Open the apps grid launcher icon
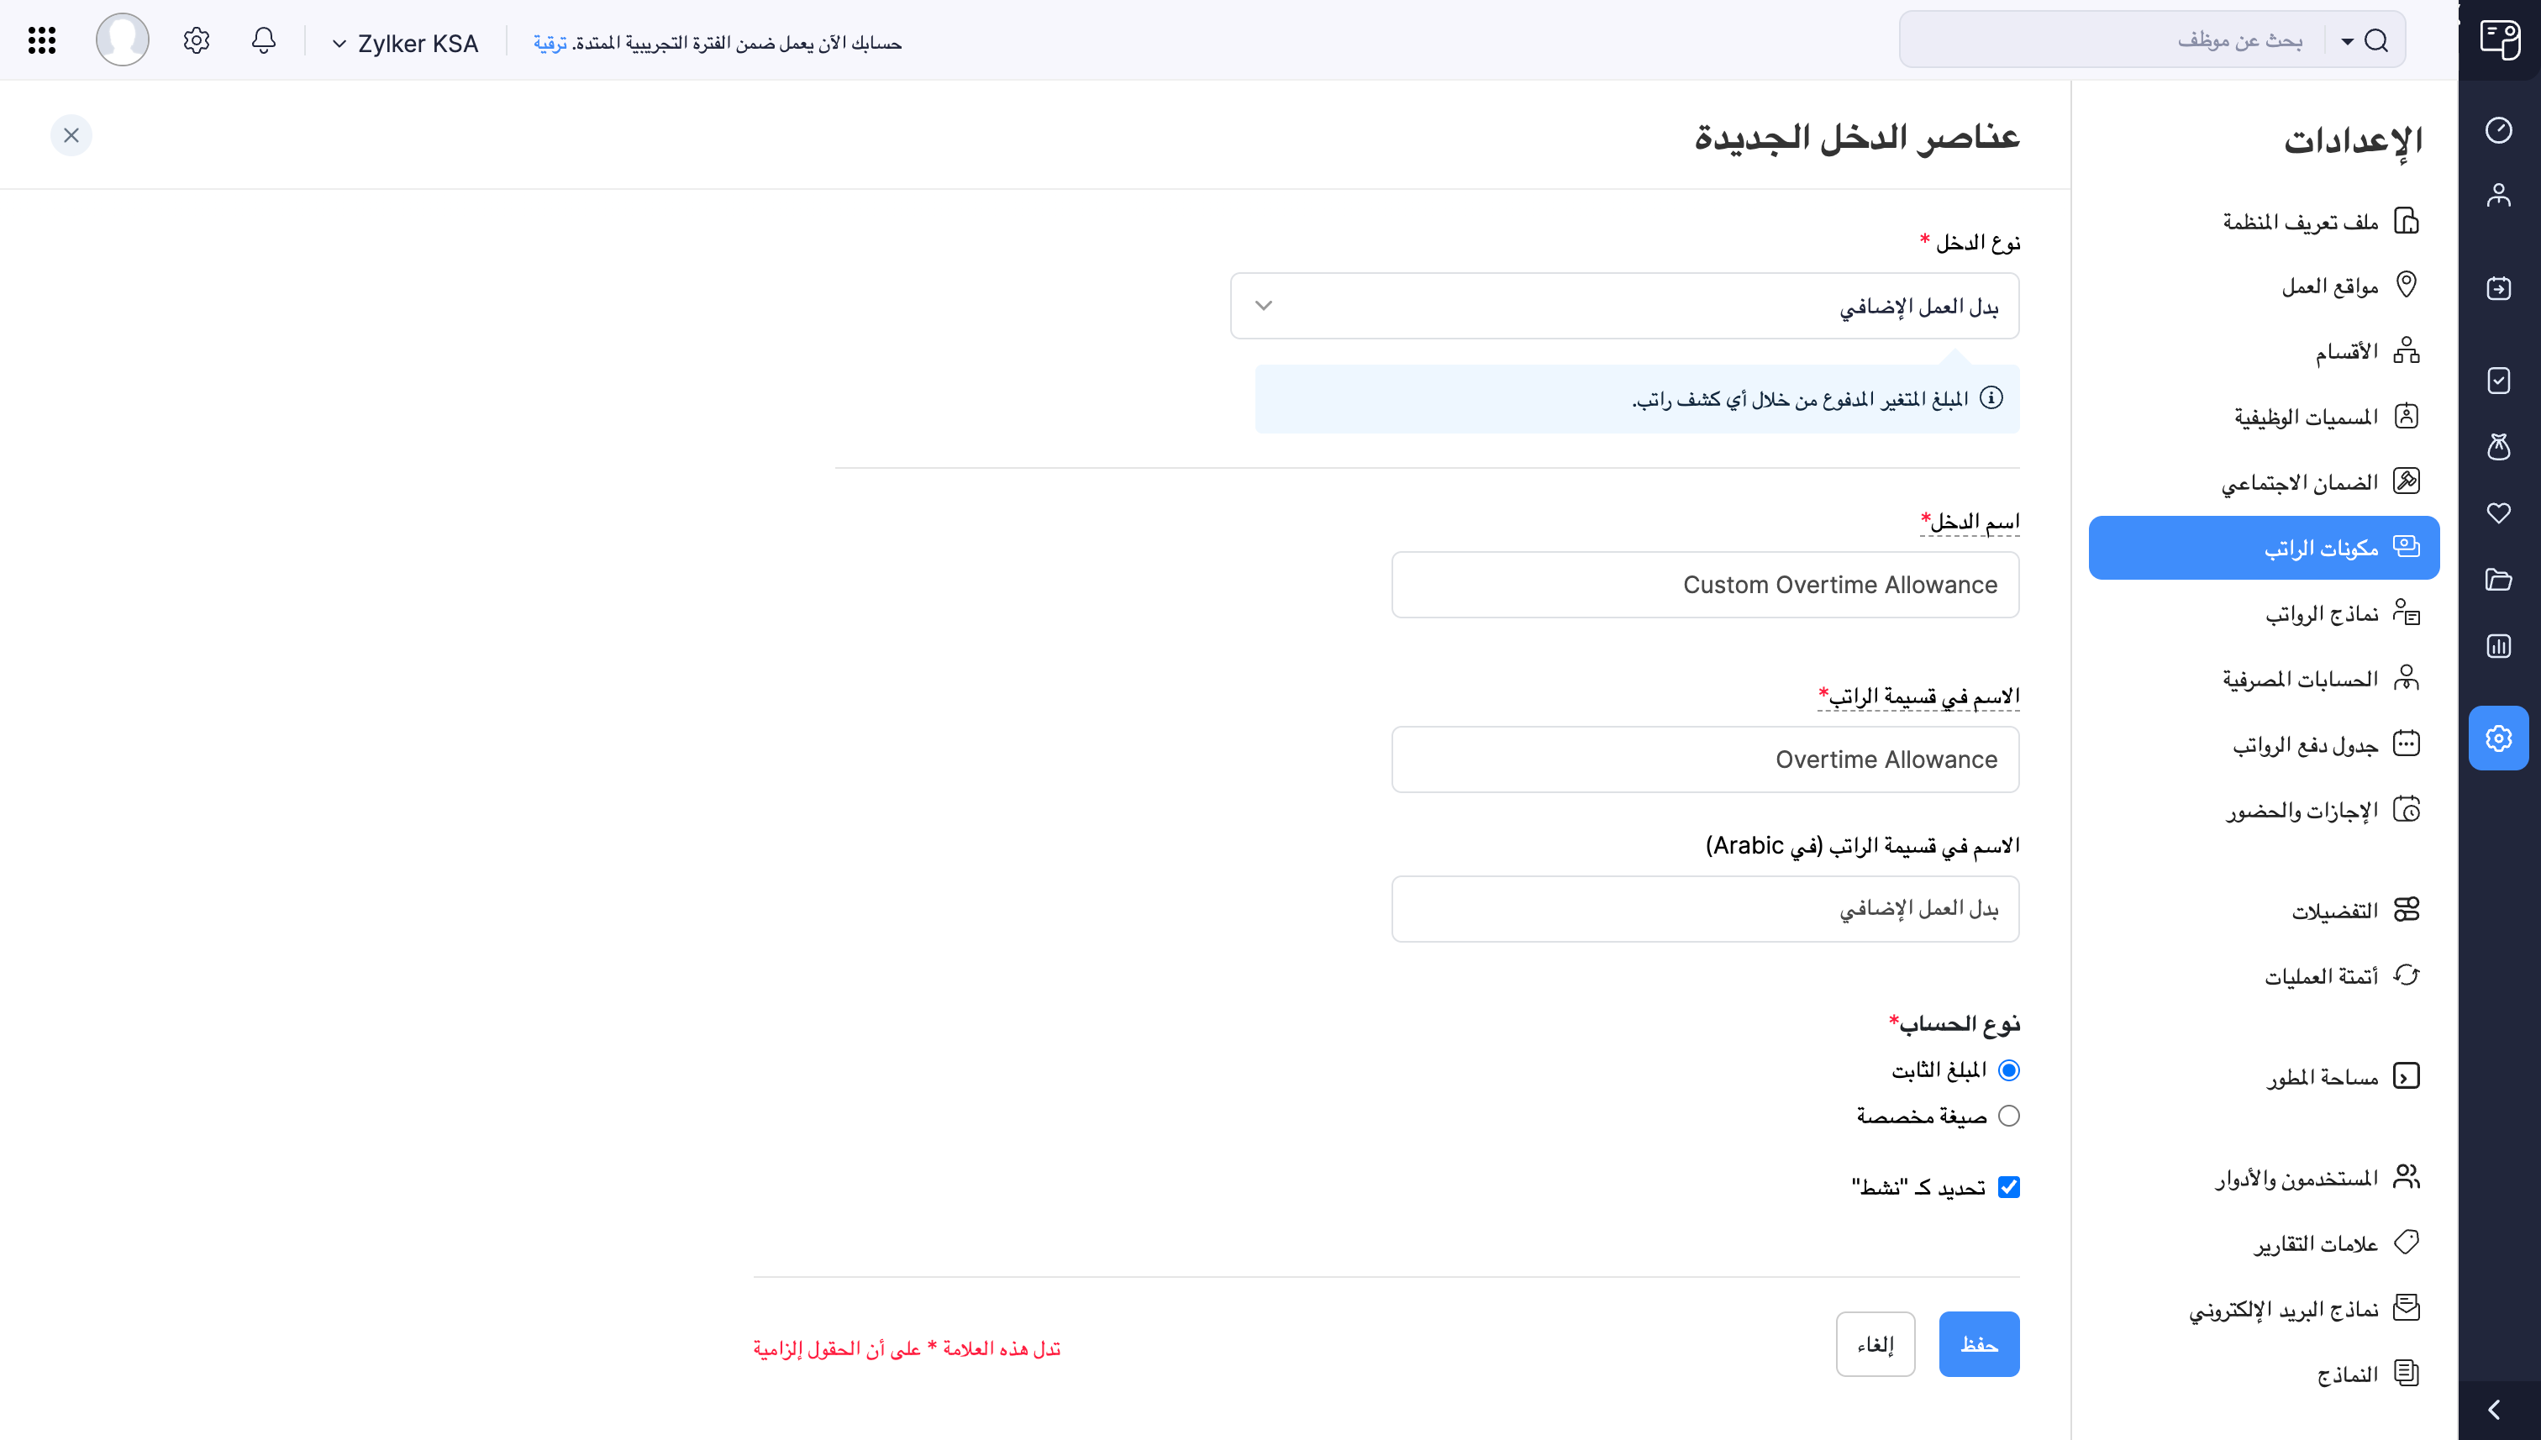This screenshot has height=1440, width=2541. [41, 40]
